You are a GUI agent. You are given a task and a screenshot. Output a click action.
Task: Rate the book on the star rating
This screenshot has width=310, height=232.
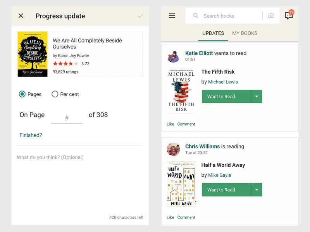(x=65, y=63)
